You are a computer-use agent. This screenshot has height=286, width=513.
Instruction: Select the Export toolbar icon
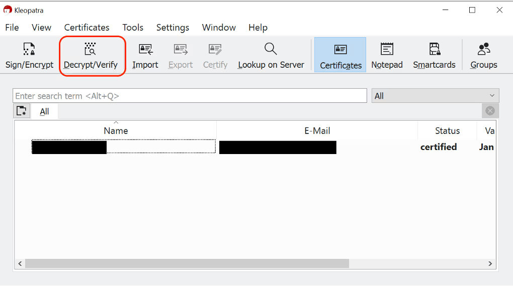181,56
